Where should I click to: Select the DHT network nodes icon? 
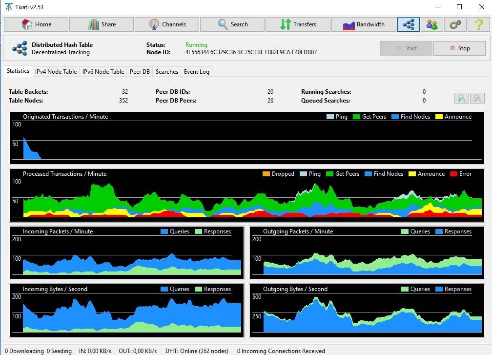[x=408, y=24]
